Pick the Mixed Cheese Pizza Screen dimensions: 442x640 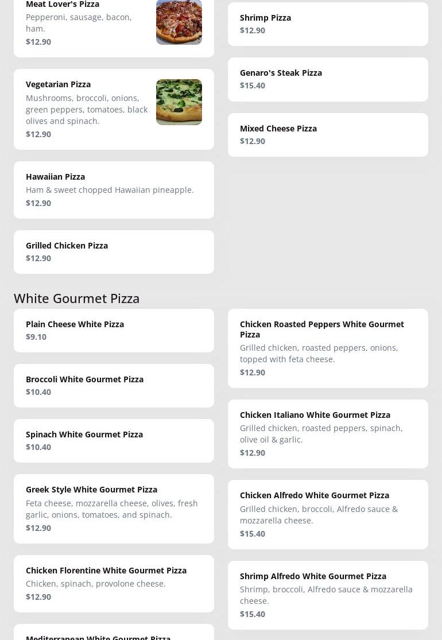[327, 135]
